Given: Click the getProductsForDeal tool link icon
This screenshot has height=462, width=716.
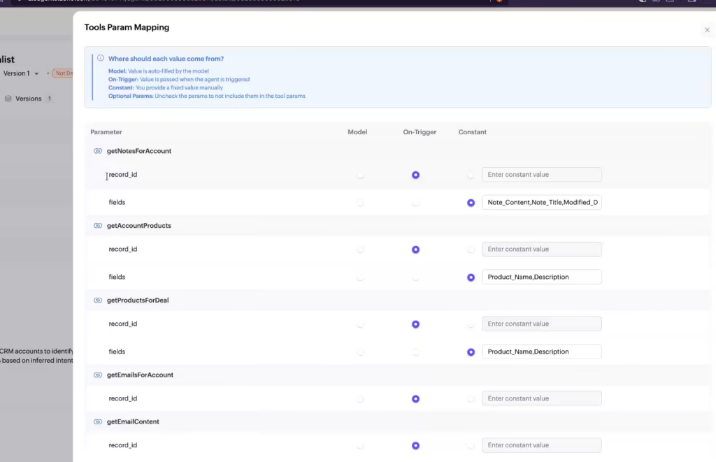Looking at the screenshot, I should pos(98,301).
